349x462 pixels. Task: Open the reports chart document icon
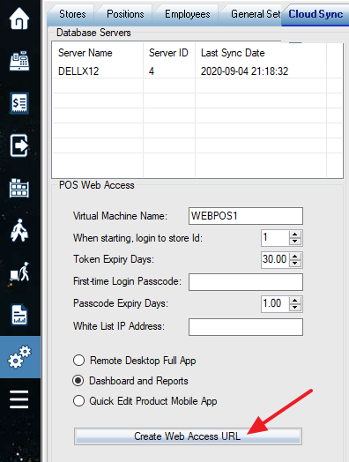click(x=19, y=315)
